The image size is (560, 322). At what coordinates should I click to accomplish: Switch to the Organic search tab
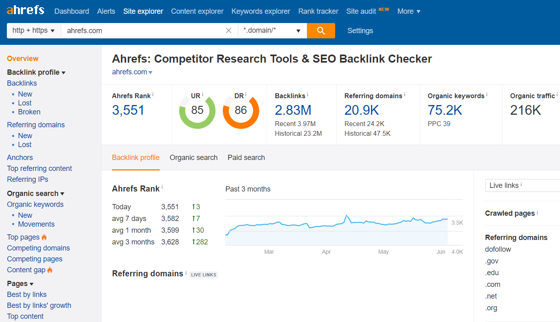(x=194, y=158)
